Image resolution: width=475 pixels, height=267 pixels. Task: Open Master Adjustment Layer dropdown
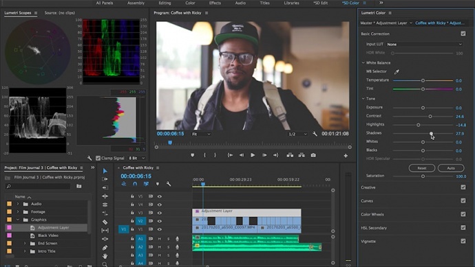[x=411, y=23]
